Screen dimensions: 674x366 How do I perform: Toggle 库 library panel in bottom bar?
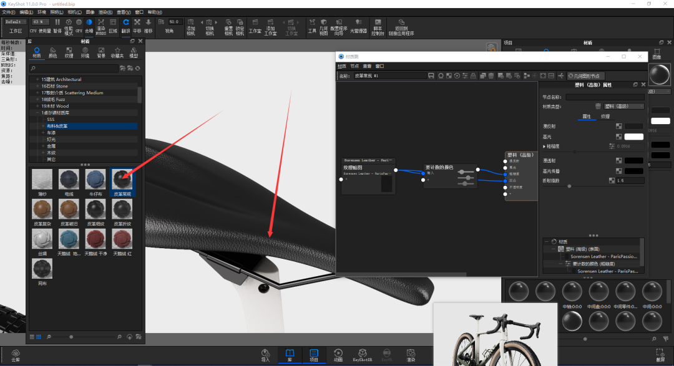pos(290,355)
